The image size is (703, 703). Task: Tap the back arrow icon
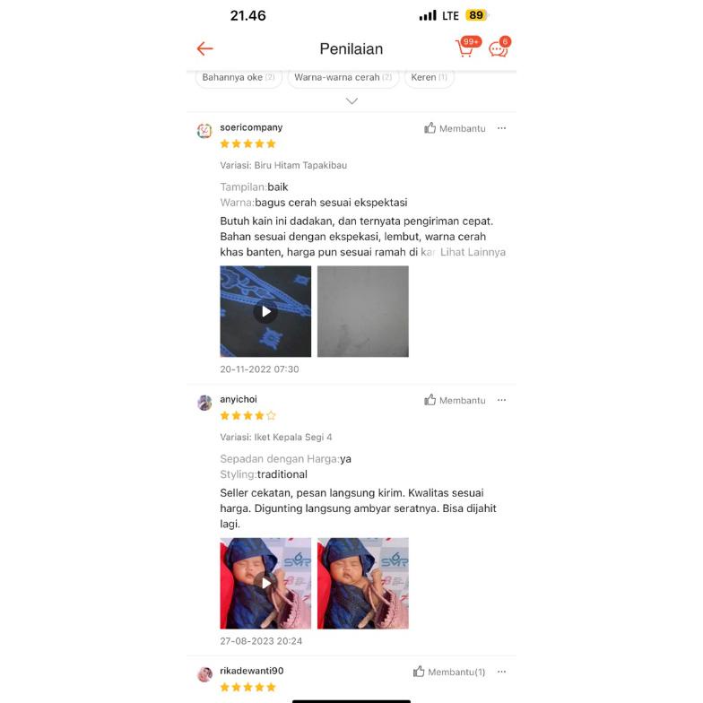[204, 48]
